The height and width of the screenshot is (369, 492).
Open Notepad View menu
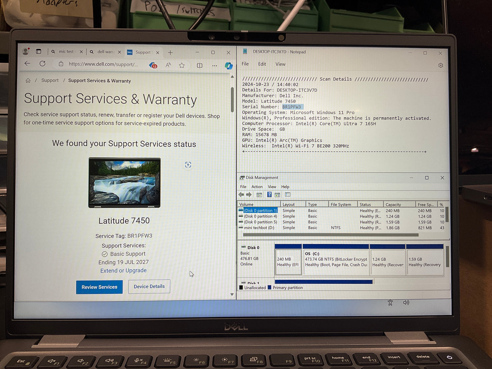[x=280, y=64]
